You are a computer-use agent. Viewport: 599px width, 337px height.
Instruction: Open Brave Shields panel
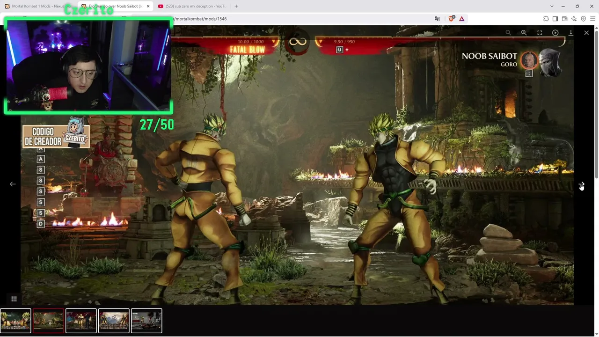click(451, 19)
